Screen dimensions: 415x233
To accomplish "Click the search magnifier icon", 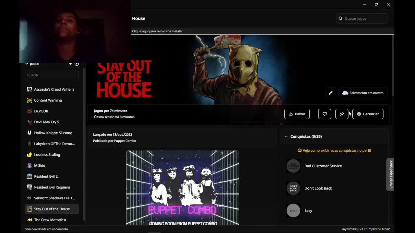I will 340,18.
